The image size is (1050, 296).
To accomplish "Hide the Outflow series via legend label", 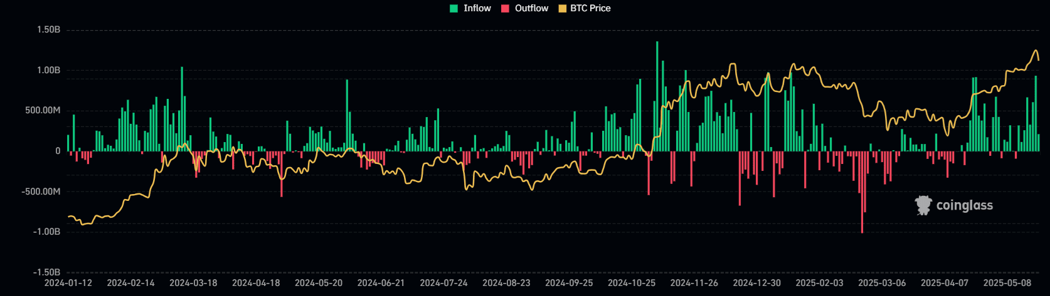I will click(531, 8).
